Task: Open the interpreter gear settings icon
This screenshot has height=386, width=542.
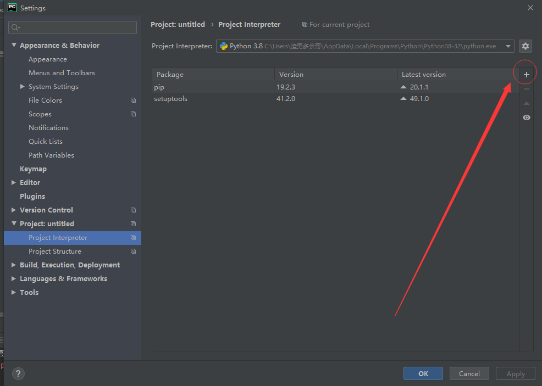Action: (x=526, y=46)
